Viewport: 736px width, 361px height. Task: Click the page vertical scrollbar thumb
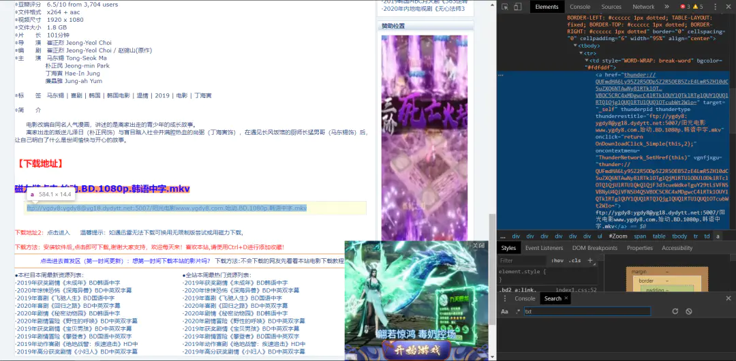coord(492,269)
